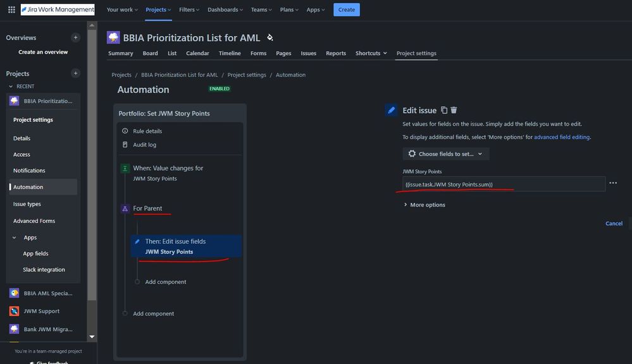Click BBIA Prioritizatio... project avatar in sidebar
Viewport: 632px width, 364px height.
tap(14, 100)
